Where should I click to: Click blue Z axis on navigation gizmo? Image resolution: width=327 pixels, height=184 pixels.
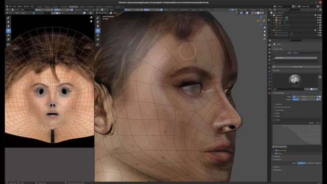[x=261, y=17]
